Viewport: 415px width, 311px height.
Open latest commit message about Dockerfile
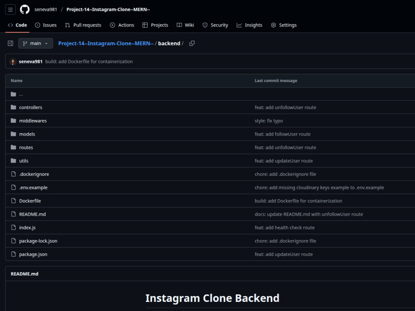tap(89, 62)
